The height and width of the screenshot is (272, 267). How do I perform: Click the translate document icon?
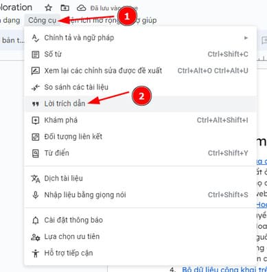[x=36, y=179]
